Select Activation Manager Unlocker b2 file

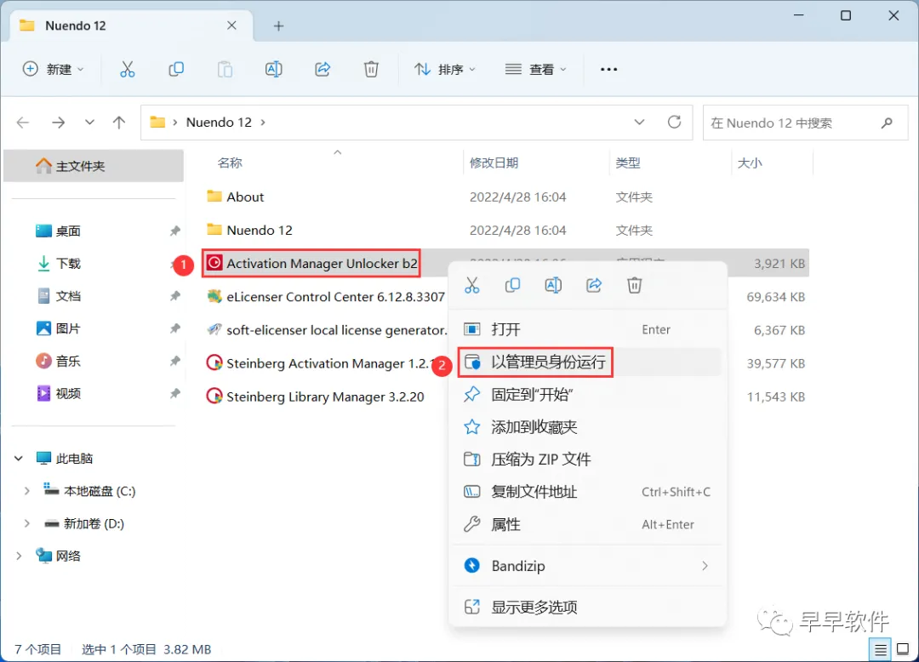(311, 264)
